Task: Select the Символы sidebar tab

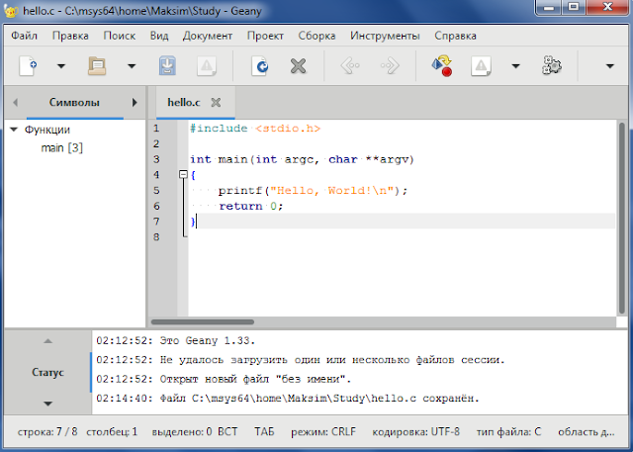Action: (x=75, y=103)
